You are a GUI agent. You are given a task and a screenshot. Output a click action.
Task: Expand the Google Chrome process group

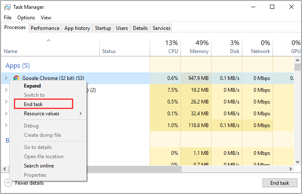point(6,78)
